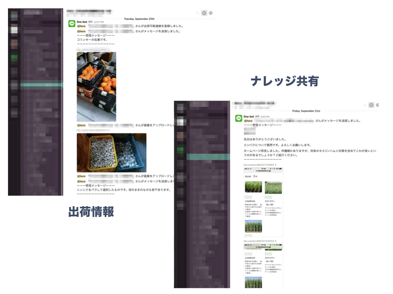Click the line-bot sender name at 12:47 PM
This screenshot has width=393, height=294.
pos(82,22)
